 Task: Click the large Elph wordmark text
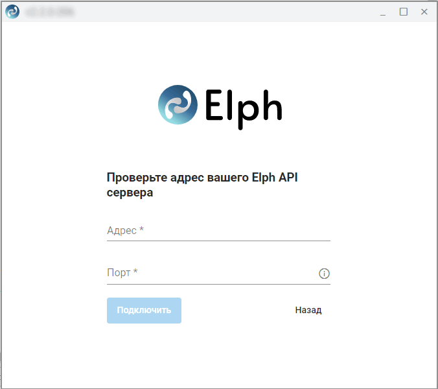pos(244,108)
